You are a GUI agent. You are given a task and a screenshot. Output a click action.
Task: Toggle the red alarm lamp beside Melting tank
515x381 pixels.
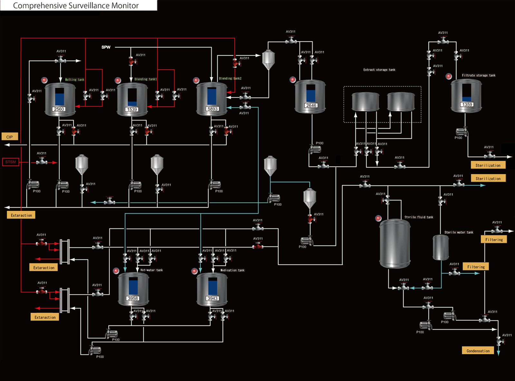coord(44,80)
